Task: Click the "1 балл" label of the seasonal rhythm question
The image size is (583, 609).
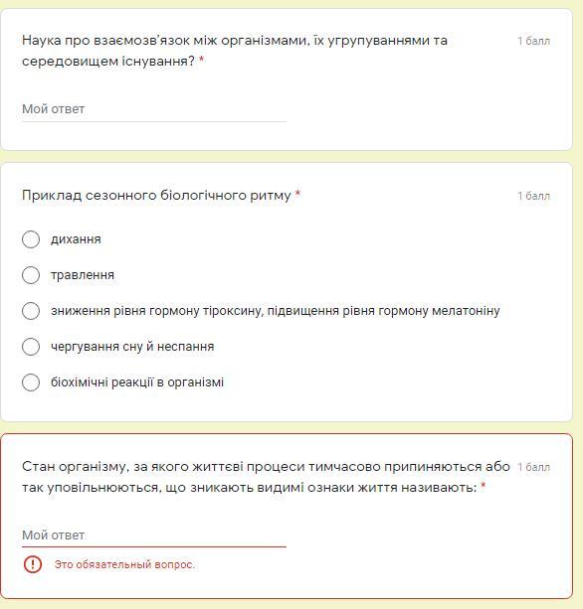Action: tap(533, 196)
